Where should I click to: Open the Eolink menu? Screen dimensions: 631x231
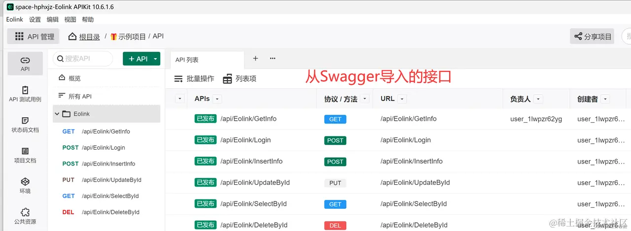[x=15, y=19]
